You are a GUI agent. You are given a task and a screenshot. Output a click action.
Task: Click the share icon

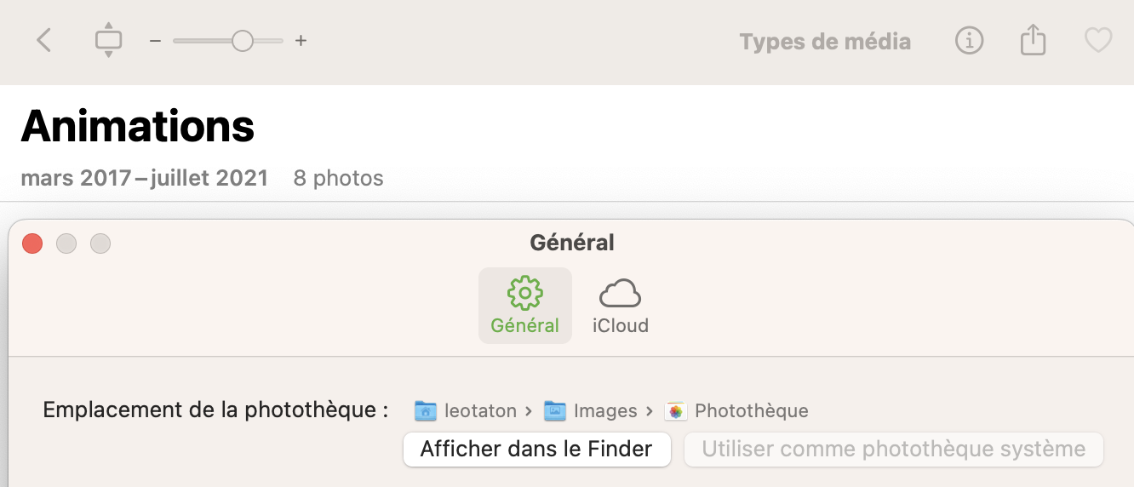coord(1033,40)
